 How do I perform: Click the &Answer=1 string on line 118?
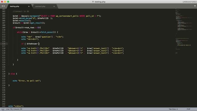pyautogui.click(x=75, y=48)
